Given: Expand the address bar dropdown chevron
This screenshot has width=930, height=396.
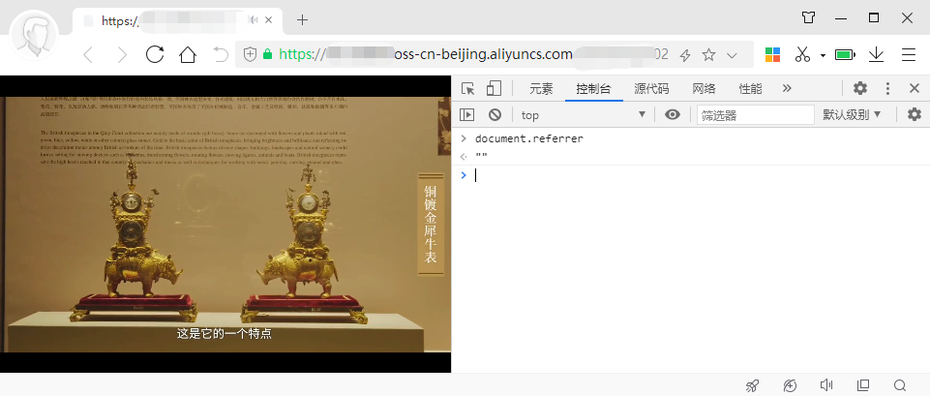Looking at the screenshot, I should tap(732, 55).
